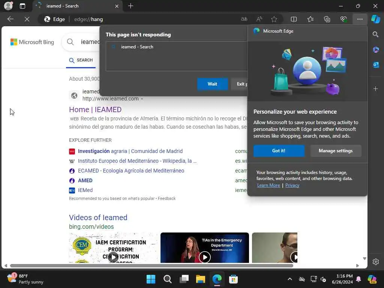Click the scroll down arrow
The height and width of the screenshot is (288, 384).
(364, 259)
